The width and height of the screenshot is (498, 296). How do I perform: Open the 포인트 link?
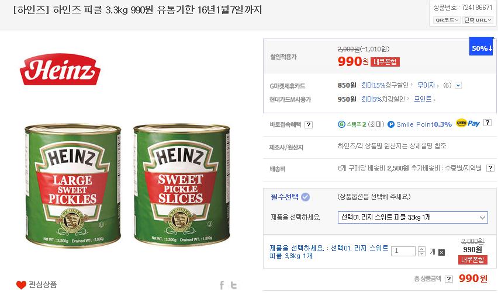pos(424,99)
